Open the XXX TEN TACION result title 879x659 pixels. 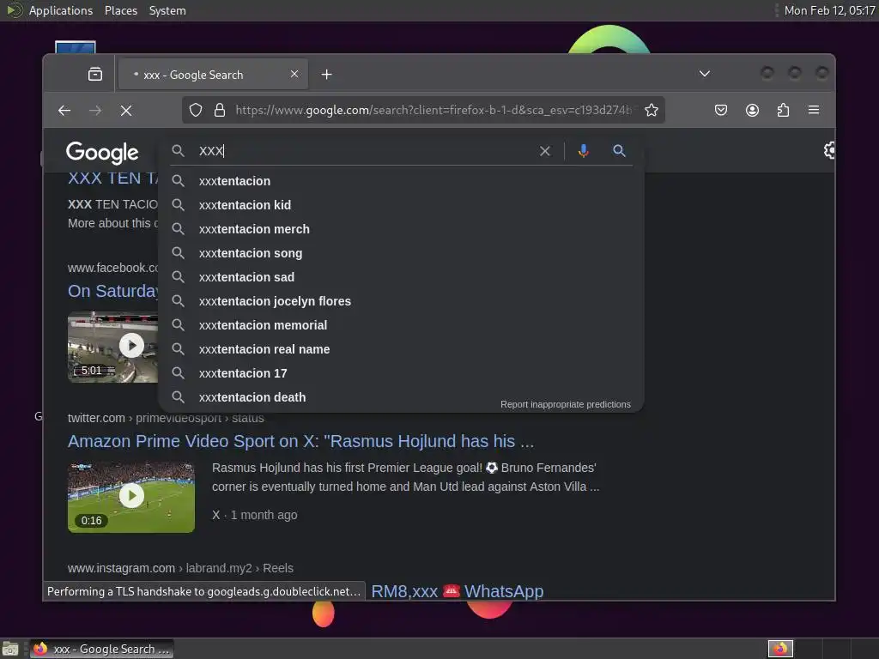(112, 178)
